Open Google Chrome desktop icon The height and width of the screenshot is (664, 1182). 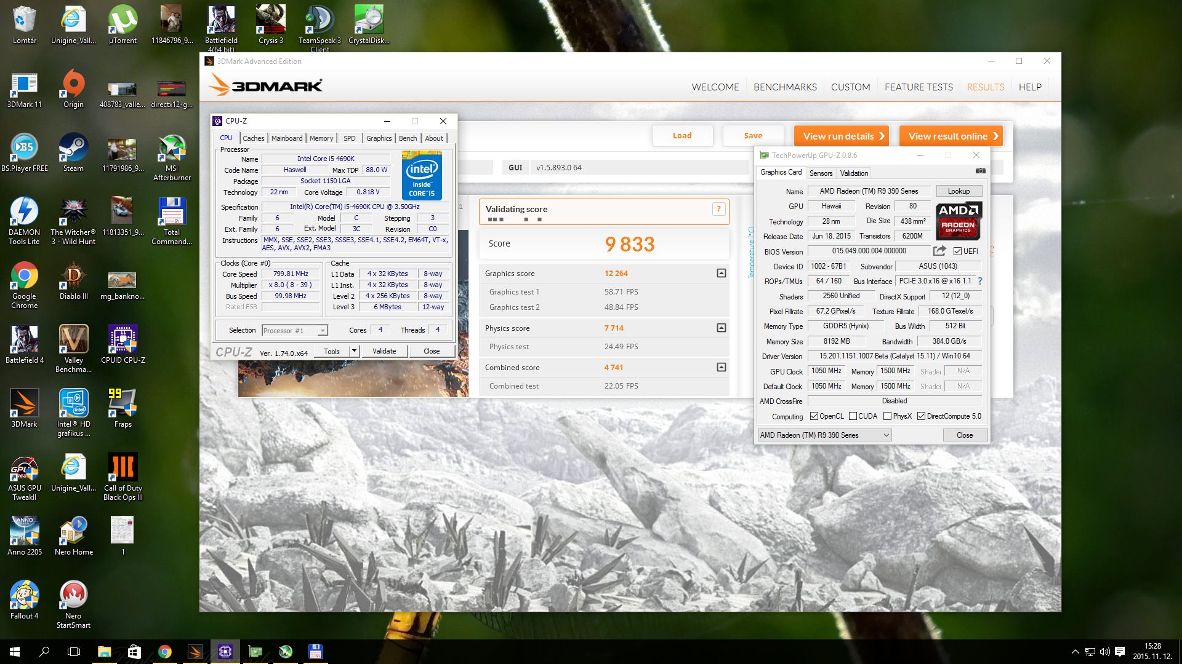click(24, 285)
